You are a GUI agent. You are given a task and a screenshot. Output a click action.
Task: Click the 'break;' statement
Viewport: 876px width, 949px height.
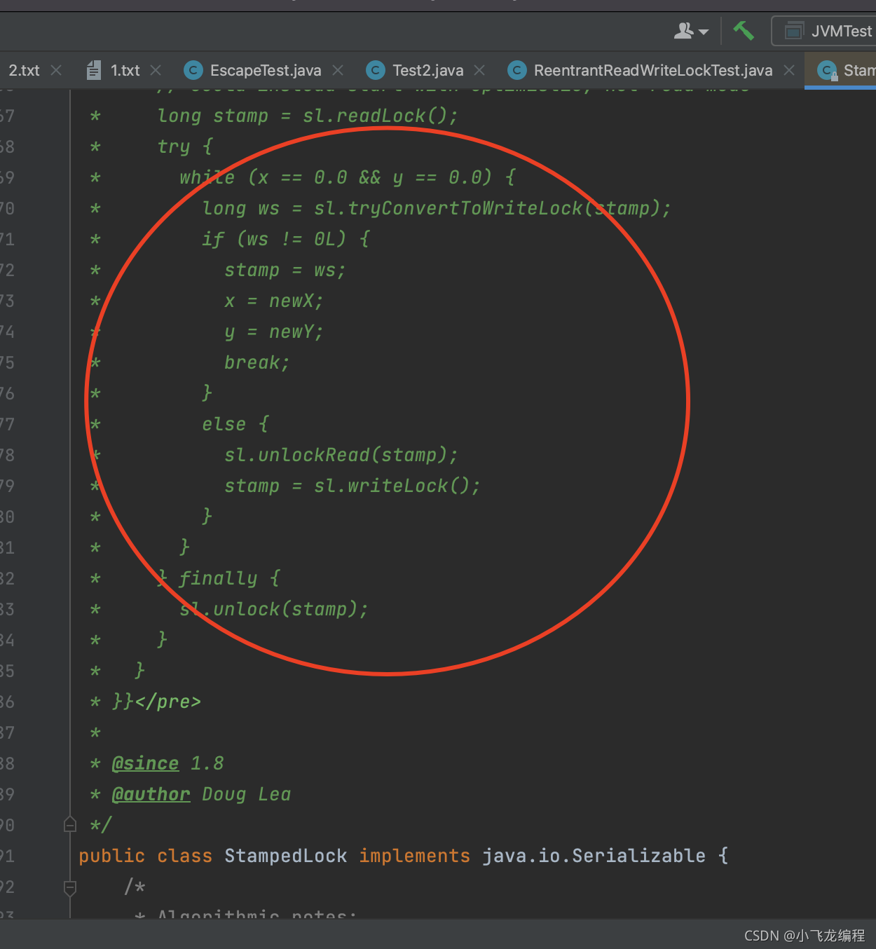257,362
